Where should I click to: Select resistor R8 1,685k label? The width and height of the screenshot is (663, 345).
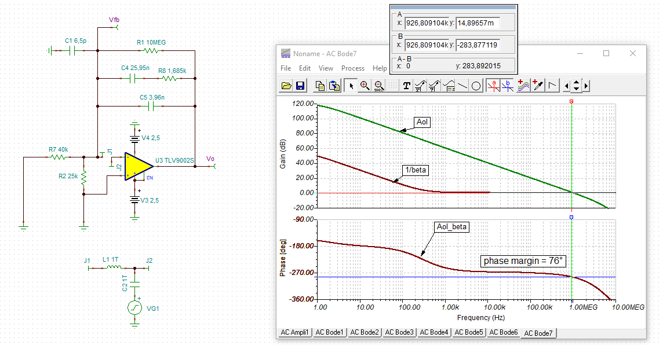point(172,71)
